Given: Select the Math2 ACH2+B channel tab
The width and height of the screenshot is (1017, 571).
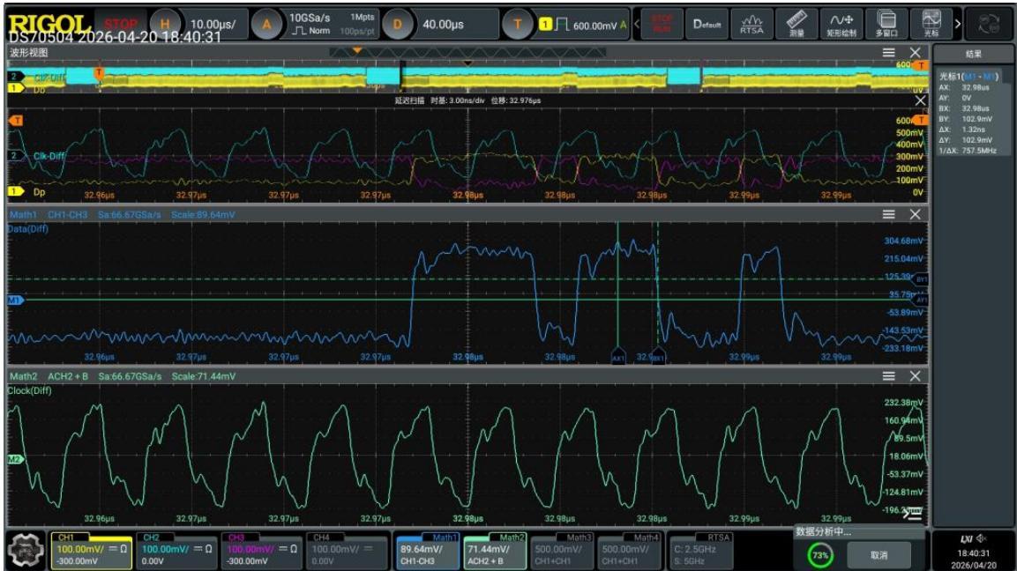Looking at the screenshot, I should coord(495,551).
